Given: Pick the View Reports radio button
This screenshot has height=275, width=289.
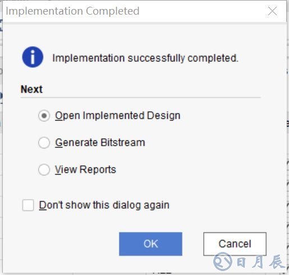Looking at the screenshot, I should tap(44, 170).
